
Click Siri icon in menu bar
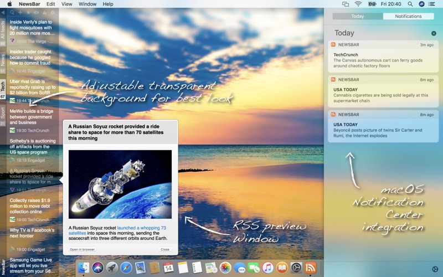coord(421,4)
